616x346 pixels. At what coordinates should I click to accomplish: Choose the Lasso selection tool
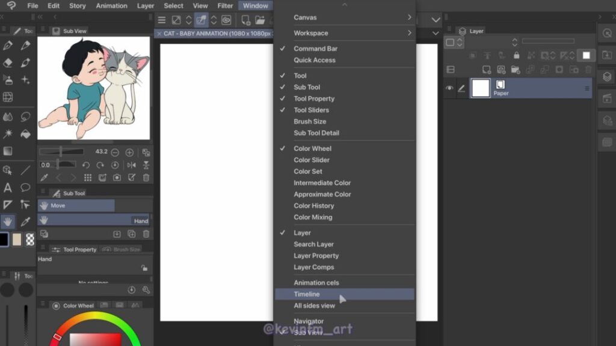[x=25, y=117]
